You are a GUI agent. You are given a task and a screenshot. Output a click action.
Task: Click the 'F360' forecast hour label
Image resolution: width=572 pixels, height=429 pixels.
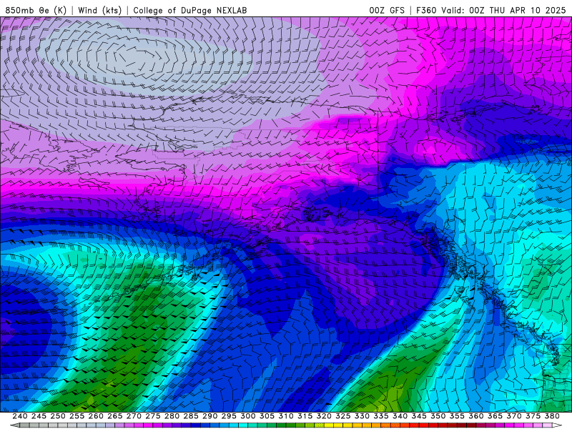point(426,10)
